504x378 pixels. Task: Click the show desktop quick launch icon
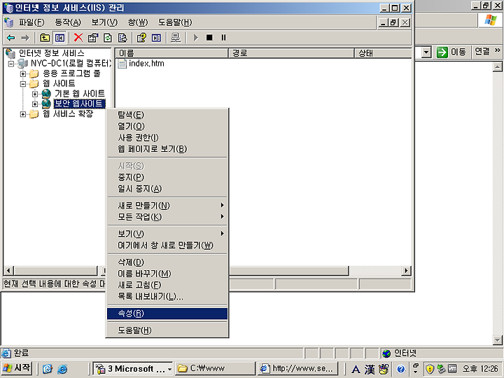[x=48, y=369]
